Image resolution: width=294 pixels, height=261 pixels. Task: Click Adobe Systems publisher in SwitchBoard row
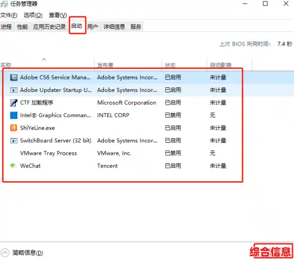point(127,140)
